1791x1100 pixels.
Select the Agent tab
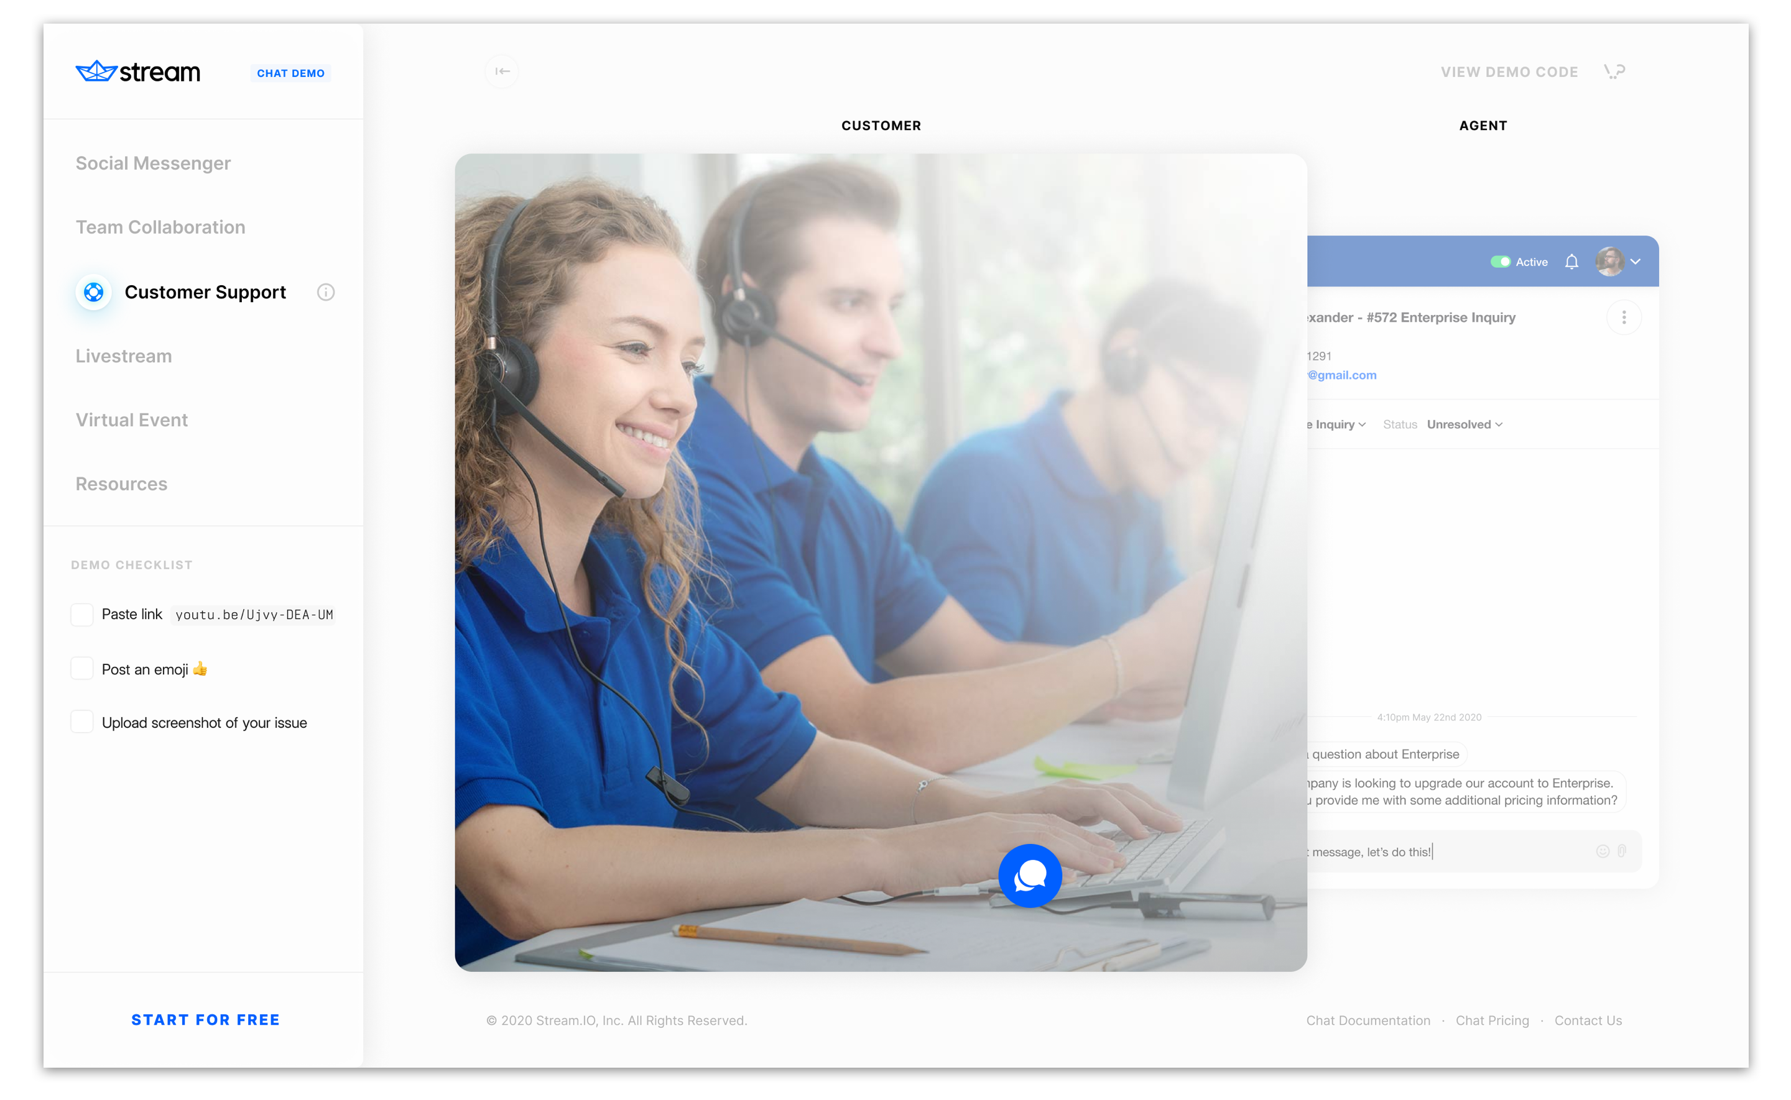(x=1483, y=124)
